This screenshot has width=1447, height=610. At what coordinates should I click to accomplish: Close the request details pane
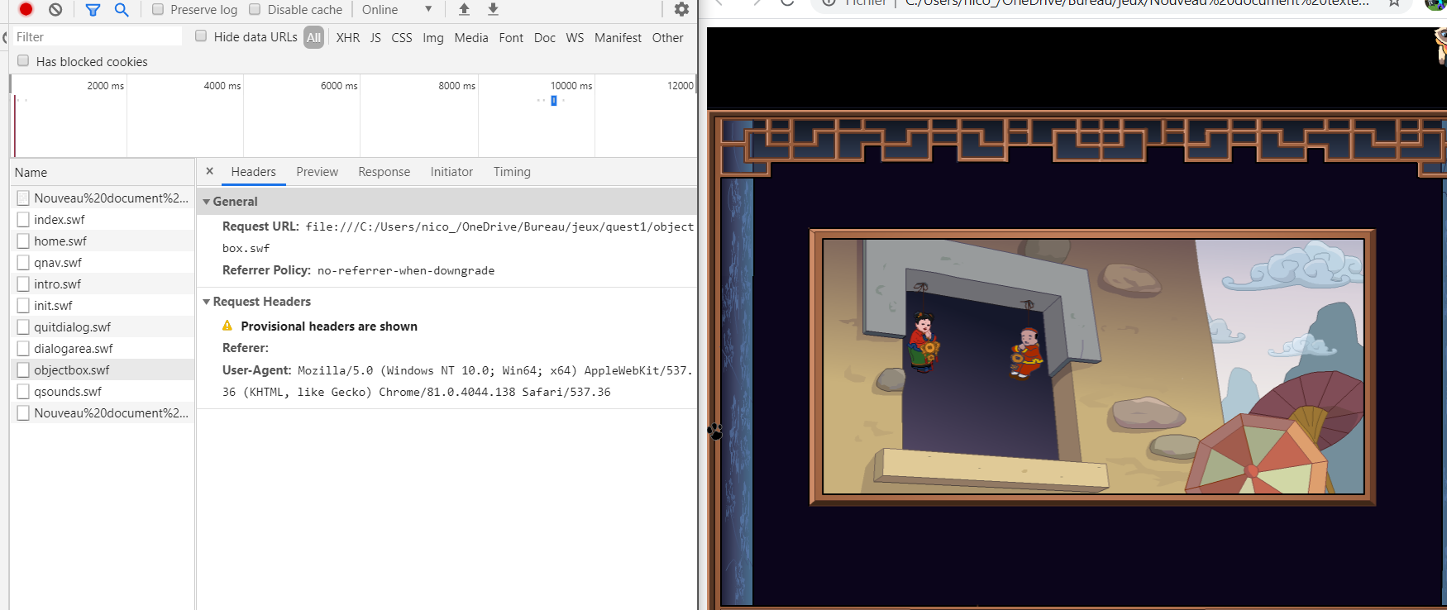tap(209, 171)
